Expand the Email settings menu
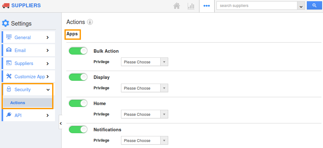 click(28, 50)
